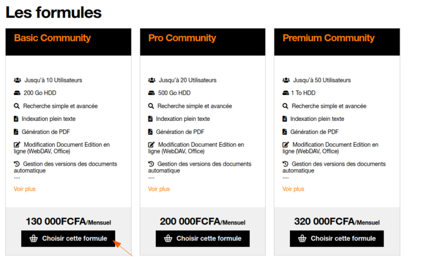Expand Voir plus in the Premium Community card
Screen dimensions: 437x257
(293, 189)
